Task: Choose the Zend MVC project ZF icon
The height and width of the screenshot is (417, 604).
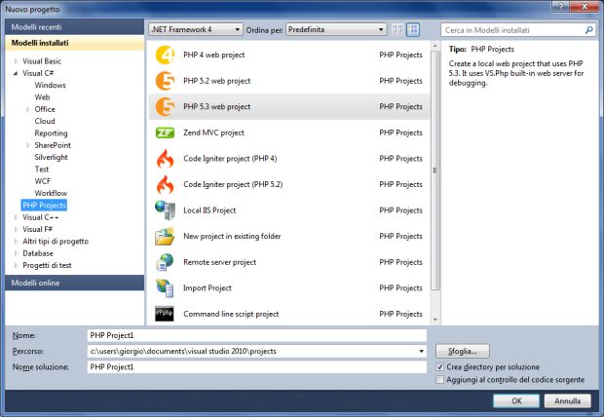Action: click(x=165, y=133)
